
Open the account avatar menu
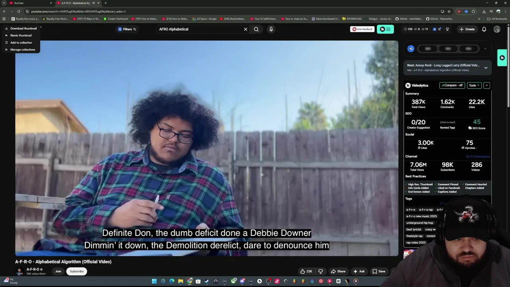[x=497, y=29]
